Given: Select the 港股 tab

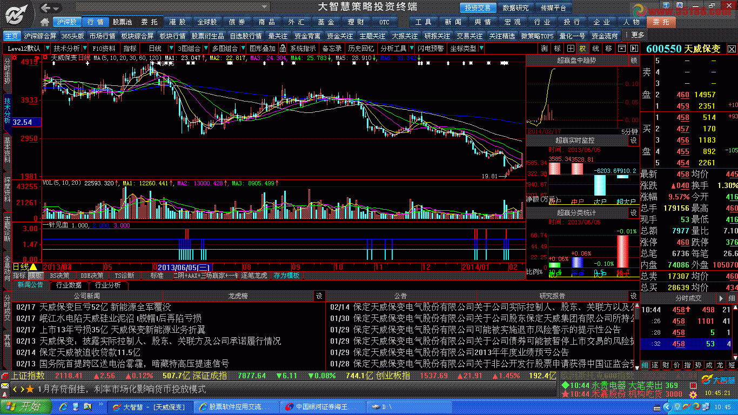Looking at the screenshot, I should [x=178, y=22].
